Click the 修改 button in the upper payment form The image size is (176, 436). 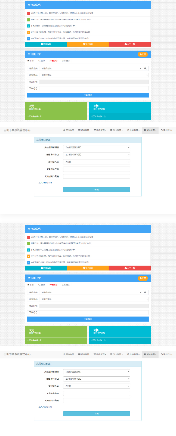click(x=96, y=189)
